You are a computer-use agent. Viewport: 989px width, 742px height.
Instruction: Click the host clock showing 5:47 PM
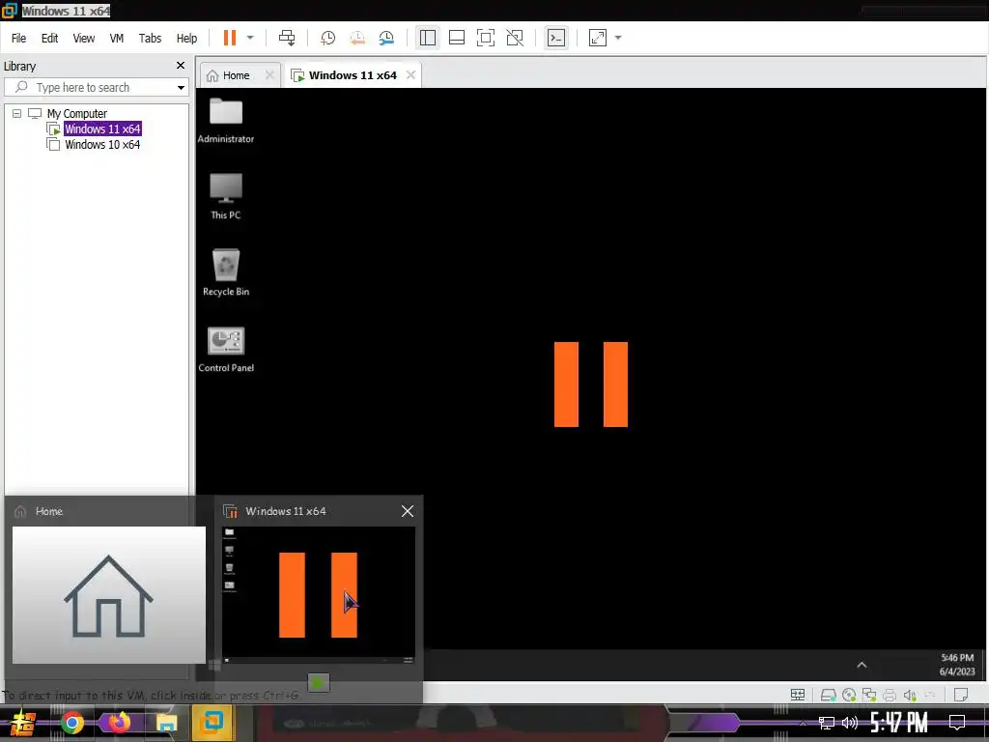tap(899, 723)
